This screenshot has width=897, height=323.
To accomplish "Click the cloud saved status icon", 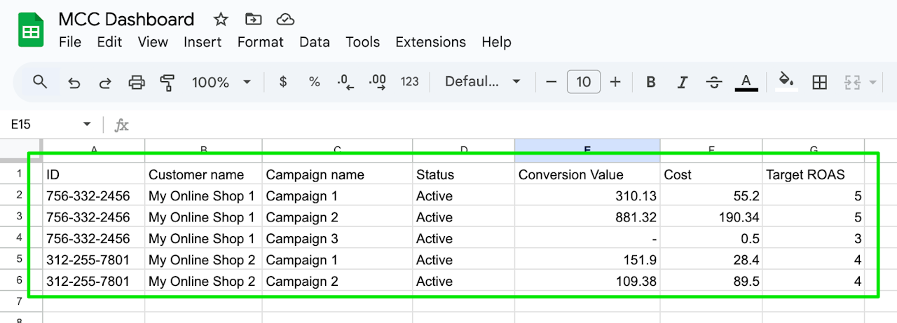I will [285, 19].
